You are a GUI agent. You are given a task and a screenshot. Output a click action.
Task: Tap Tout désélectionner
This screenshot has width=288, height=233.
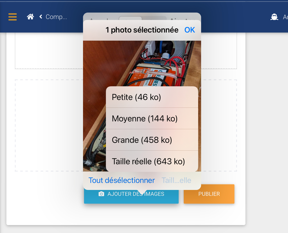tap(121, 180)
